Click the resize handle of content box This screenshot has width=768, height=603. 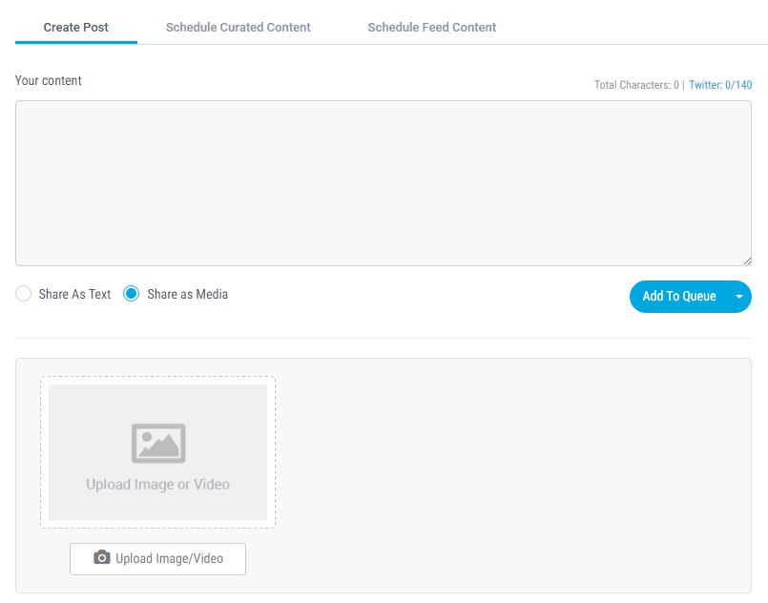pos(747,261)
